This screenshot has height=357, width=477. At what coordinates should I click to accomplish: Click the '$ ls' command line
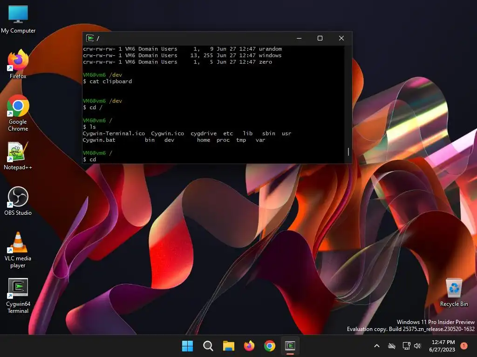(89, 127)
